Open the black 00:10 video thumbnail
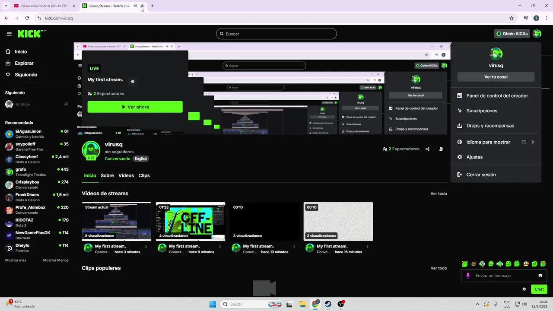Viewport: 553px width, 311px height. (x=264, y=222)
